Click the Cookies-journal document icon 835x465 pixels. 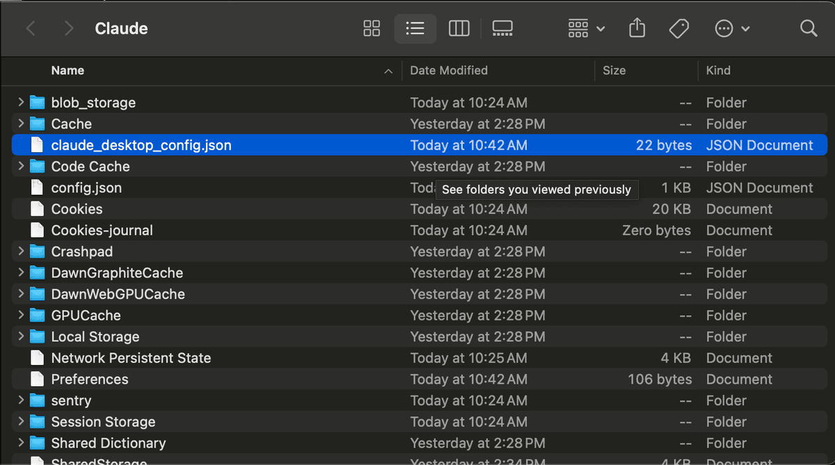(37, 230)
